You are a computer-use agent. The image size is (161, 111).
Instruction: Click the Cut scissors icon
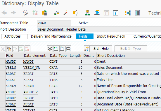(x=3, y=49)
